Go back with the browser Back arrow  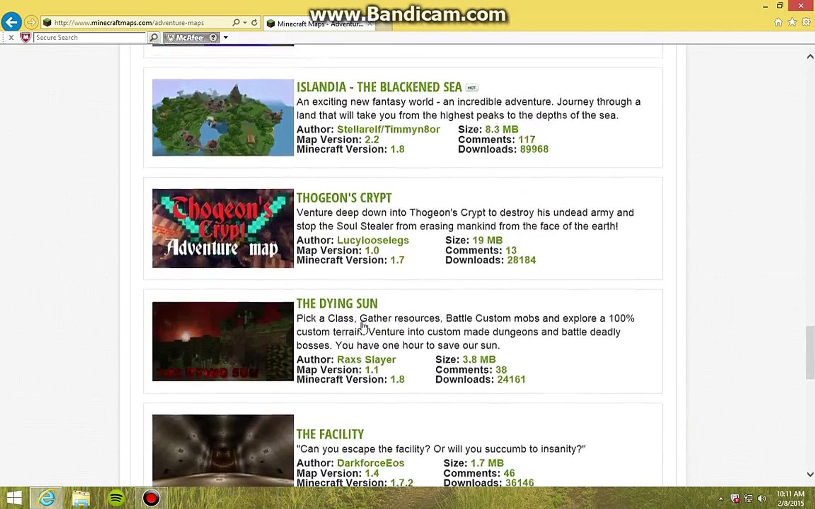click(11, 22)
